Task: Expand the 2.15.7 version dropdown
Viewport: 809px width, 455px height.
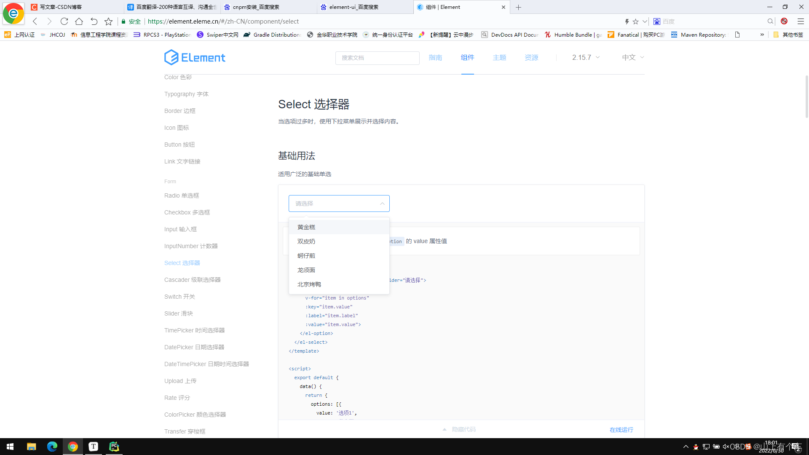Action: (586, 58)
